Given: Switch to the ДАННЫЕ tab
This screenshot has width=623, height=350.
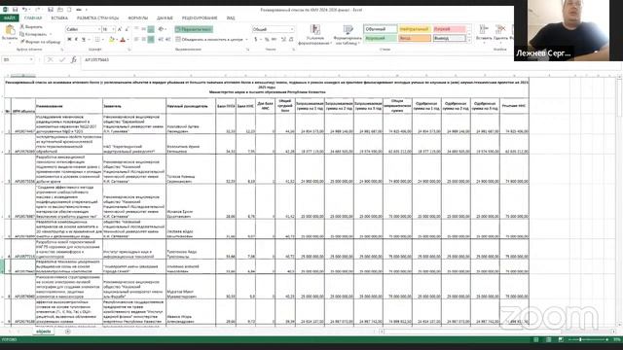Looking at the screenshot, I should click(x=165, y=17).
